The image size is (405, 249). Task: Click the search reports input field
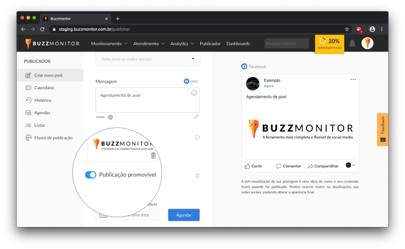[286, 43]
